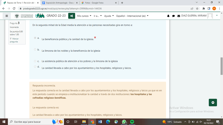Close the Fotos - Google Fotos tab

[x=116, y=3]
